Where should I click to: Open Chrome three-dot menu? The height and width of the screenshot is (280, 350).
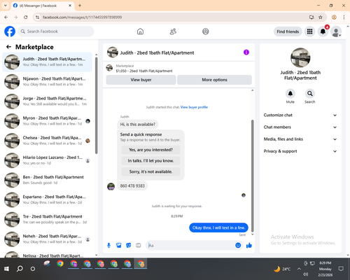tap(344, 17)
